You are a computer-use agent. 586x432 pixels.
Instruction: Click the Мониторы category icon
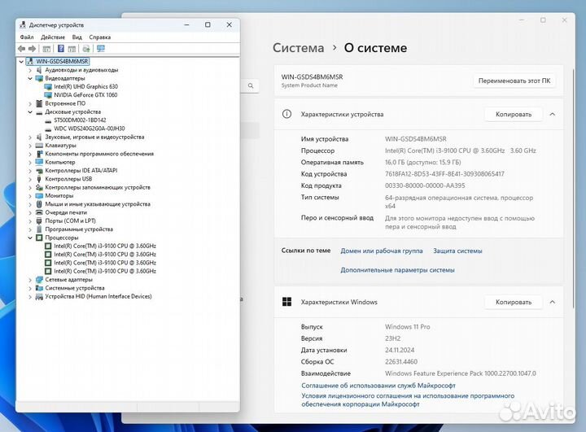click(x=39, y=195)
